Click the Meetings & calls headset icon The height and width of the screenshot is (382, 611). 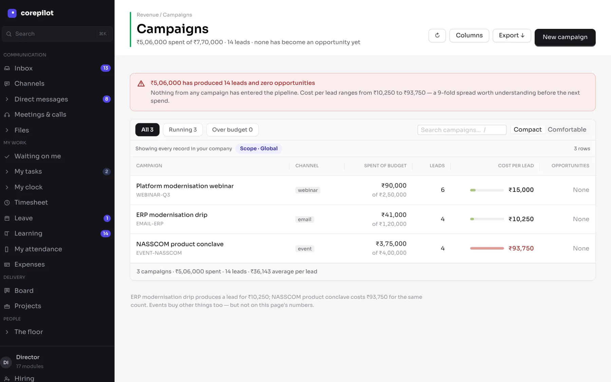point(7,115)
